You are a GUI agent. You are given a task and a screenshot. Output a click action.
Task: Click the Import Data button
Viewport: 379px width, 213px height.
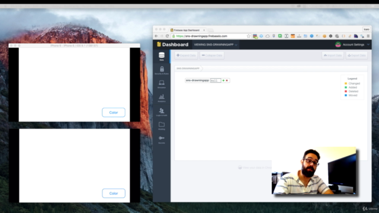[333, 56]
